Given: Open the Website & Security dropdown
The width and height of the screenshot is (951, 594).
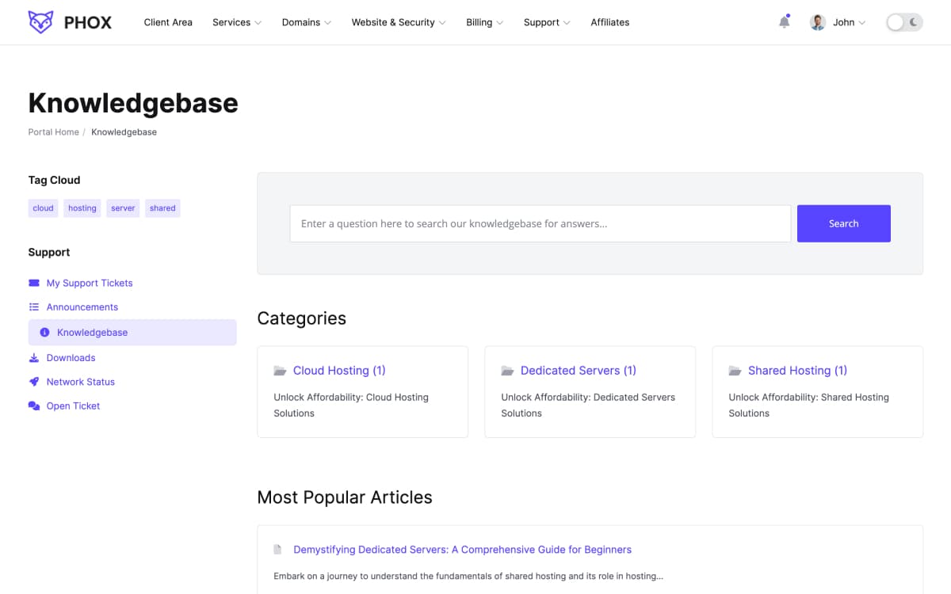Looking at the screenshot, I should (399, 22).
